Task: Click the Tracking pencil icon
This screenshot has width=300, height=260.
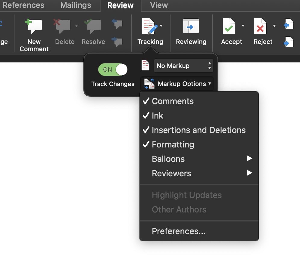Action: (150, 26)
